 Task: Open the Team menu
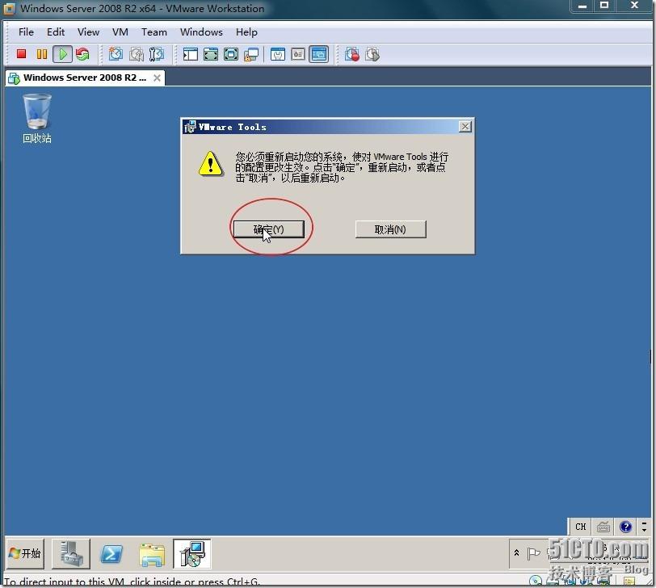tap(154, 32)
